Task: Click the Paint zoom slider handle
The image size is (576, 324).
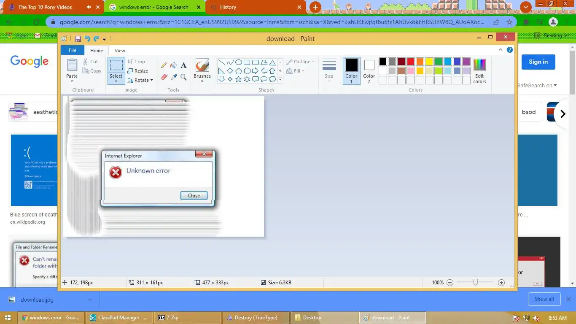Action: tap(476, 282)
